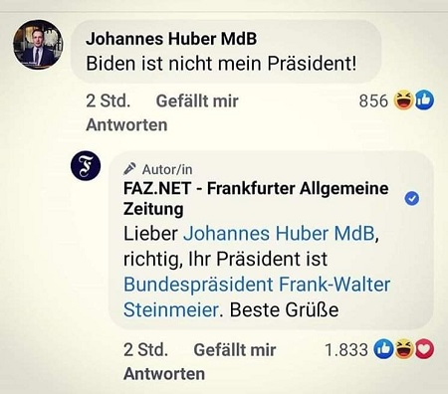The width and height of the screenshot is (448, 394).
Task: Click the blue verified badge for FAZ.NET
Action: tap(412, 199)
